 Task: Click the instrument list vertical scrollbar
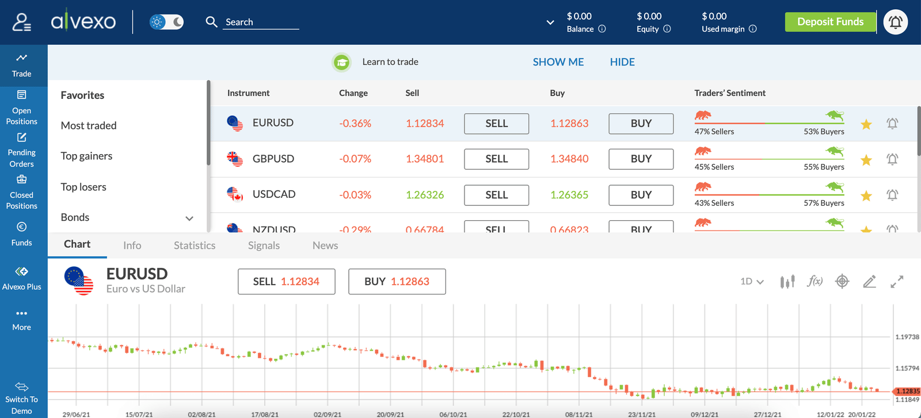(919, 131)
